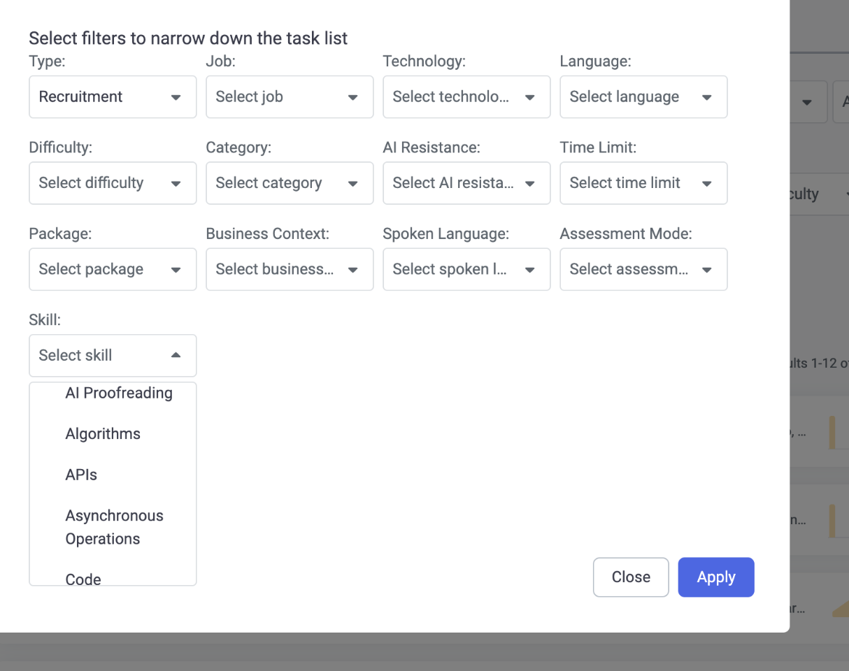Click the Apply button
This screenshot has width=849, height=671.
tap(715, 577)
